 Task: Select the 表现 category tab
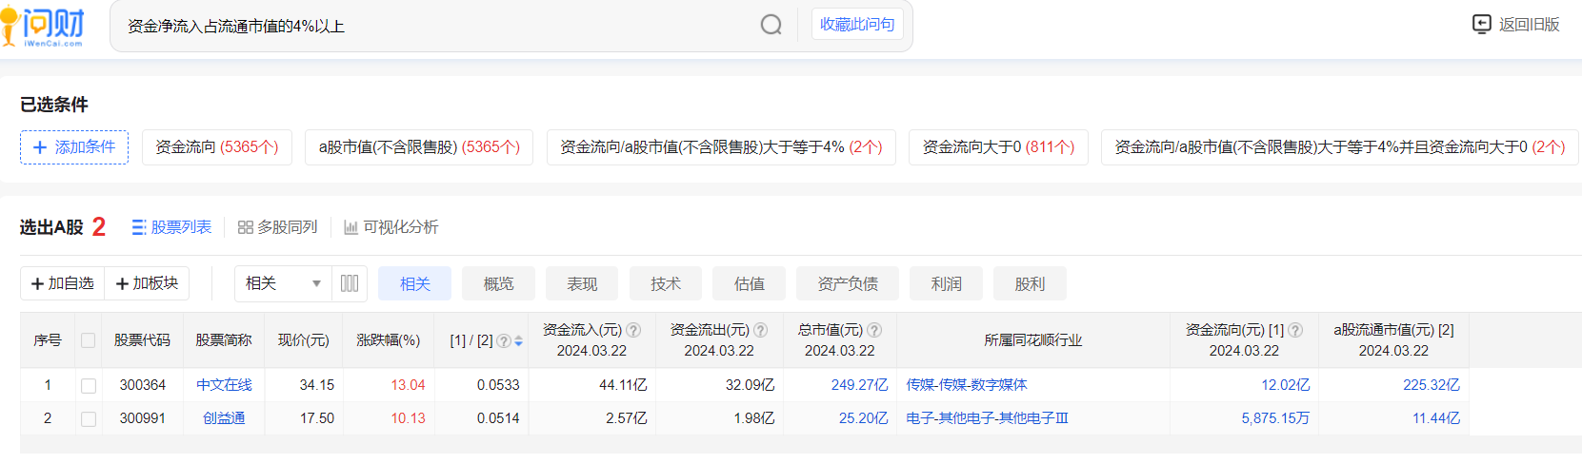582,283
